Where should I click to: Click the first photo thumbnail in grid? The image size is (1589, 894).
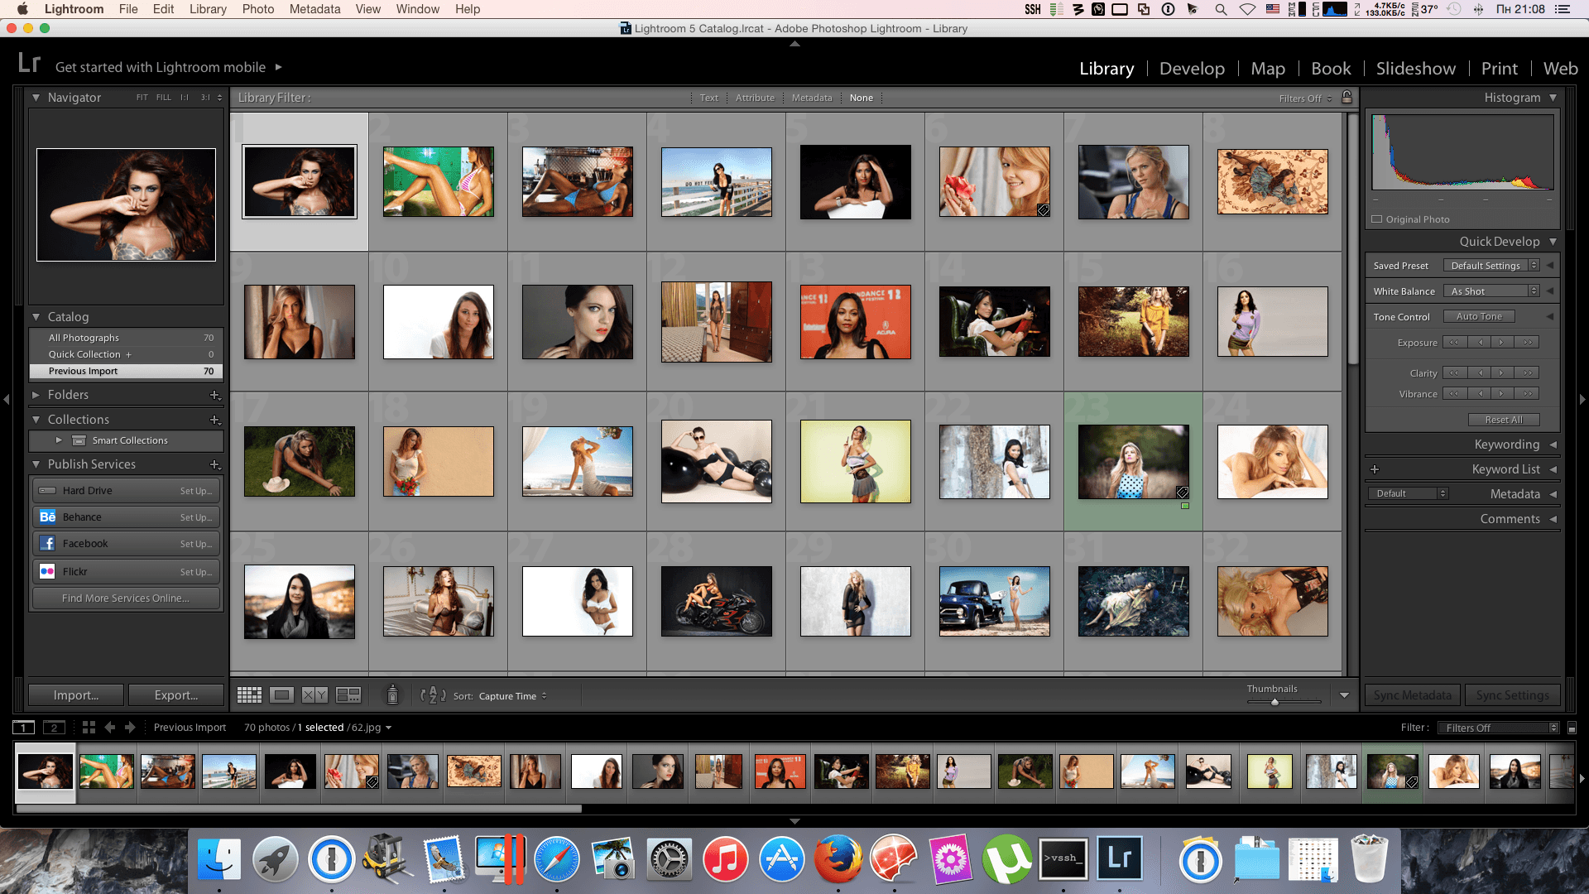point(299,181)
